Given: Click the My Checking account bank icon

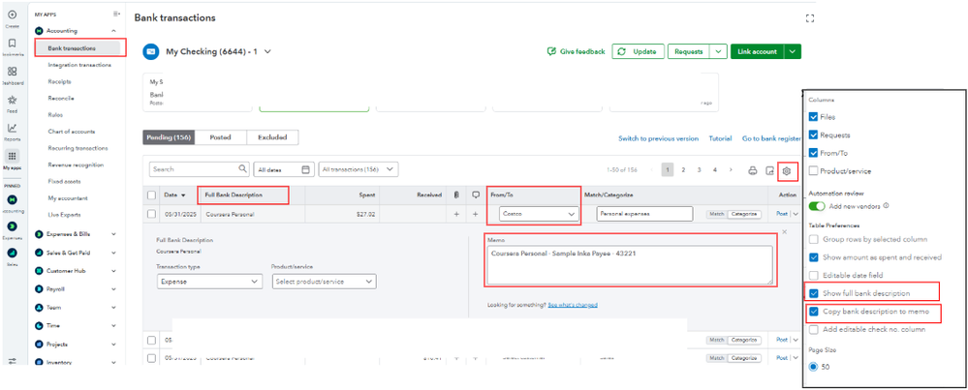Looking at the screenshot, I should (150, 51).
